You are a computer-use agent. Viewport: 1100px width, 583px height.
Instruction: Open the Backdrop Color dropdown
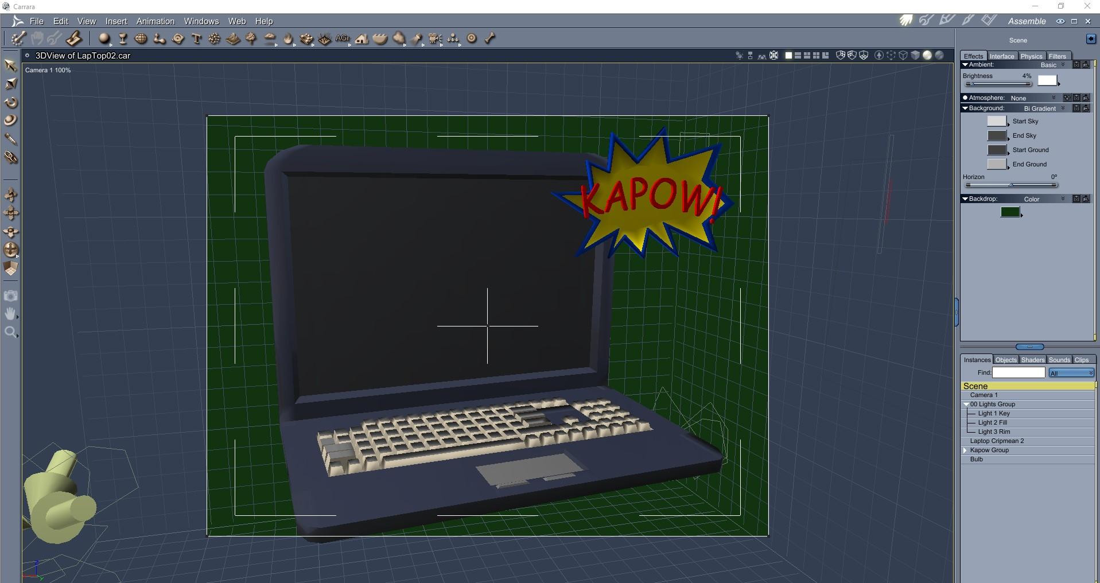[x=1044, y=199]
